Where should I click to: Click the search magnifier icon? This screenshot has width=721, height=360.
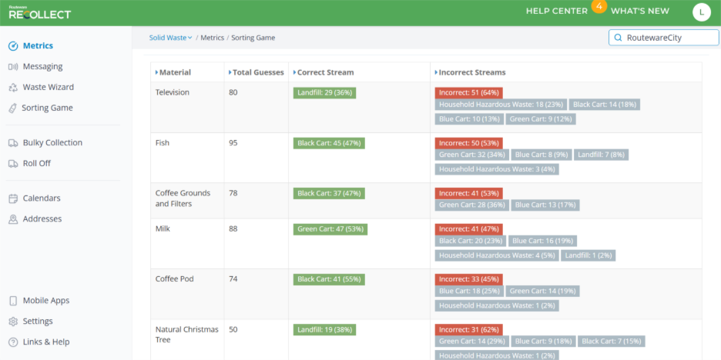(x=618, y=38)
